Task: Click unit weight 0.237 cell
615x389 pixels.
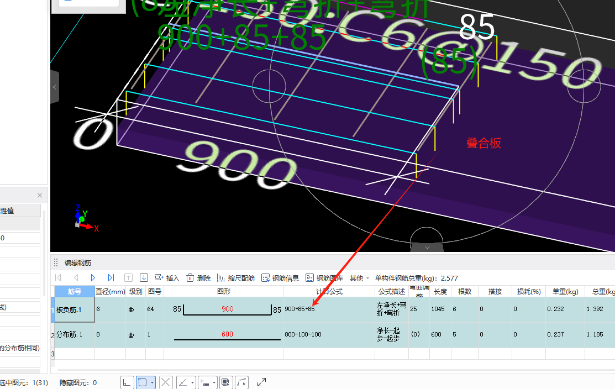Action: (565, 334)
